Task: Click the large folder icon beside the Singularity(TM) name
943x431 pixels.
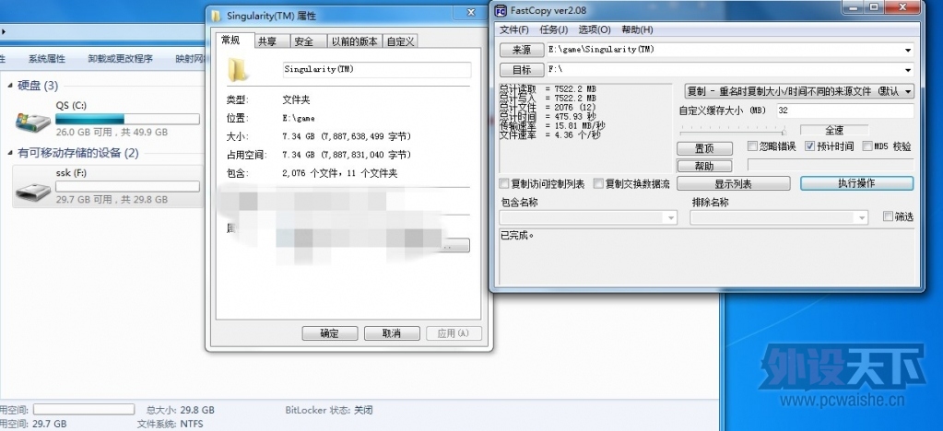Action: click(x=238, y=69)
